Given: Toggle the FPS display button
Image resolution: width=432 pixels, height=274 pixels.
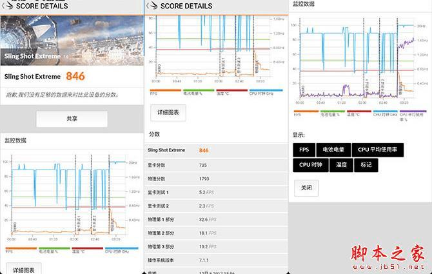Looking at the screenshot, I should pyautogui.click(x=304, y=150).
